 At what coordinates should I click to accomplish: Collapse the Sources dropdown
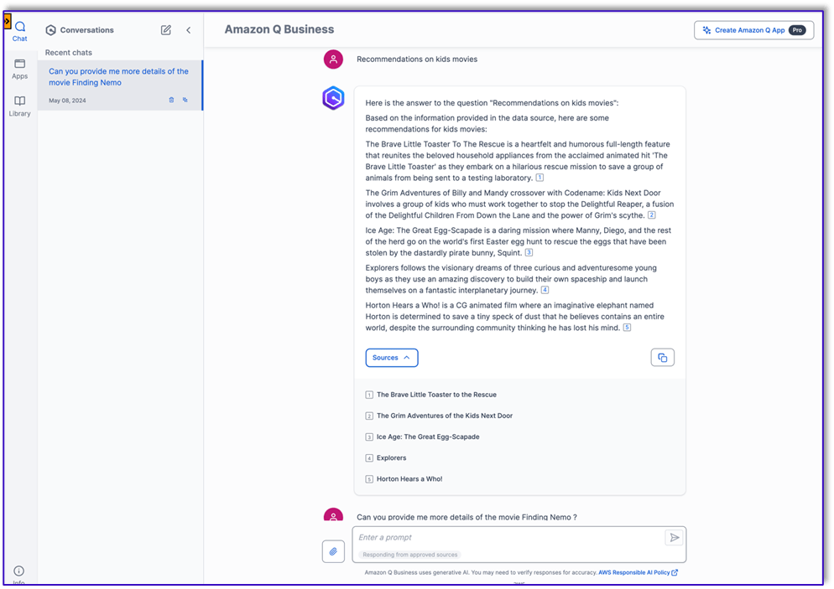click(392, 358)
